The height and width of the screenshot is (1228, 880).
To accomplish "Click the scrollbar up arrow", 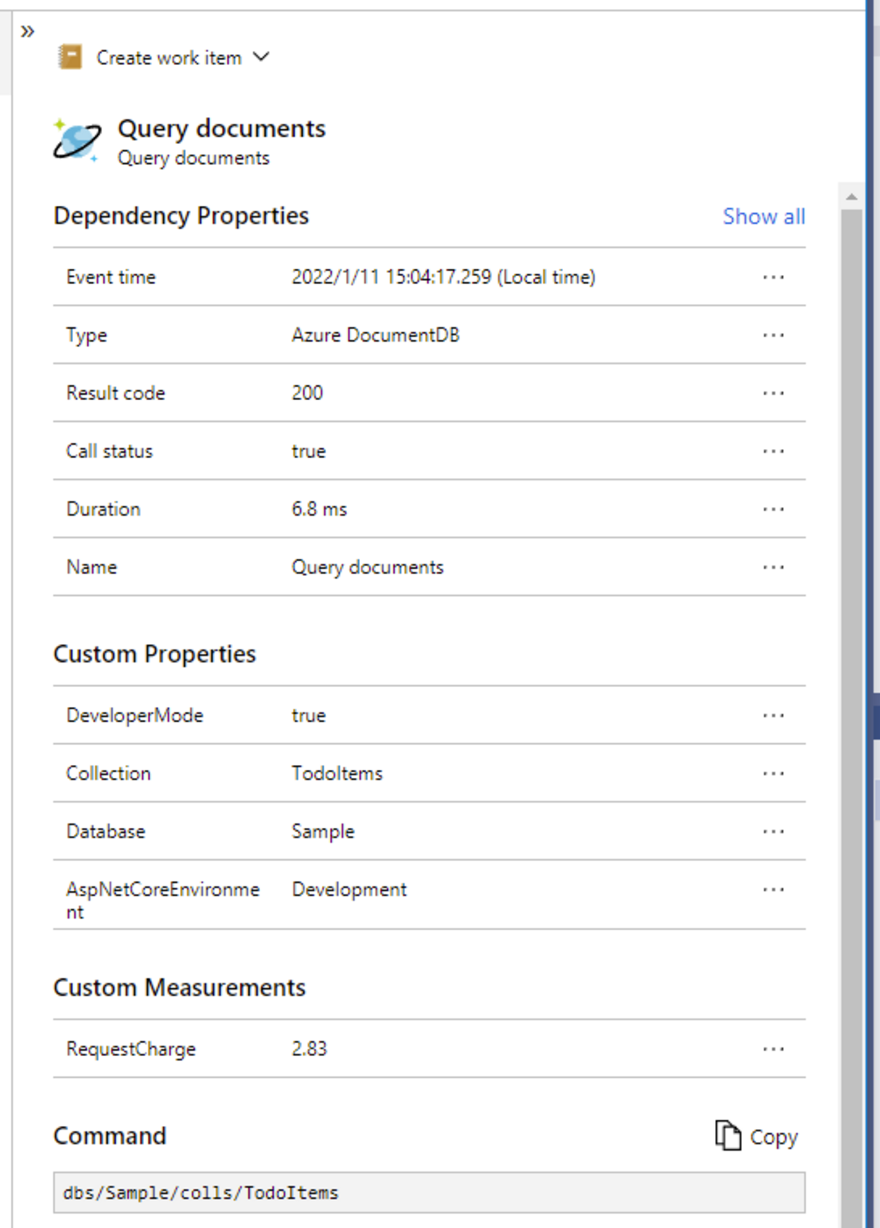I will 852,197.
